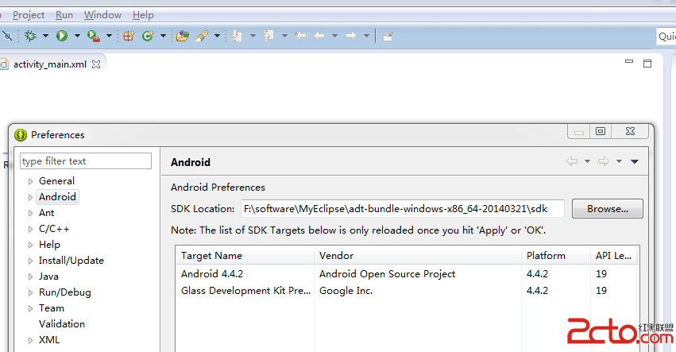Click the Platform column header

556,255
